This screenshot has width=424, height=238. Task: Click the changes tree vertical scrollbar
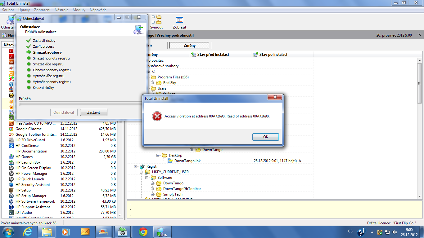(x=420, y=128)
